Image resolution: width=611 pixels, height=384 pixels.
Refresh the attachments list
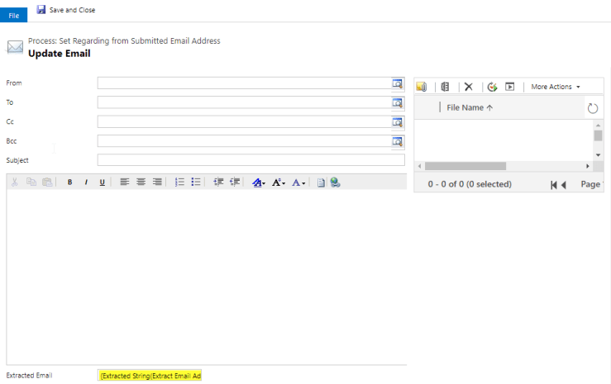coord(593,108)
